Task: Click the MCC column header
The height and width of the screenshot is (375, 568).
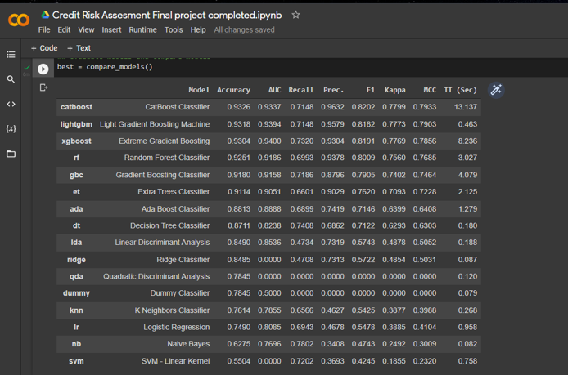Action: (x=430, y=90)
